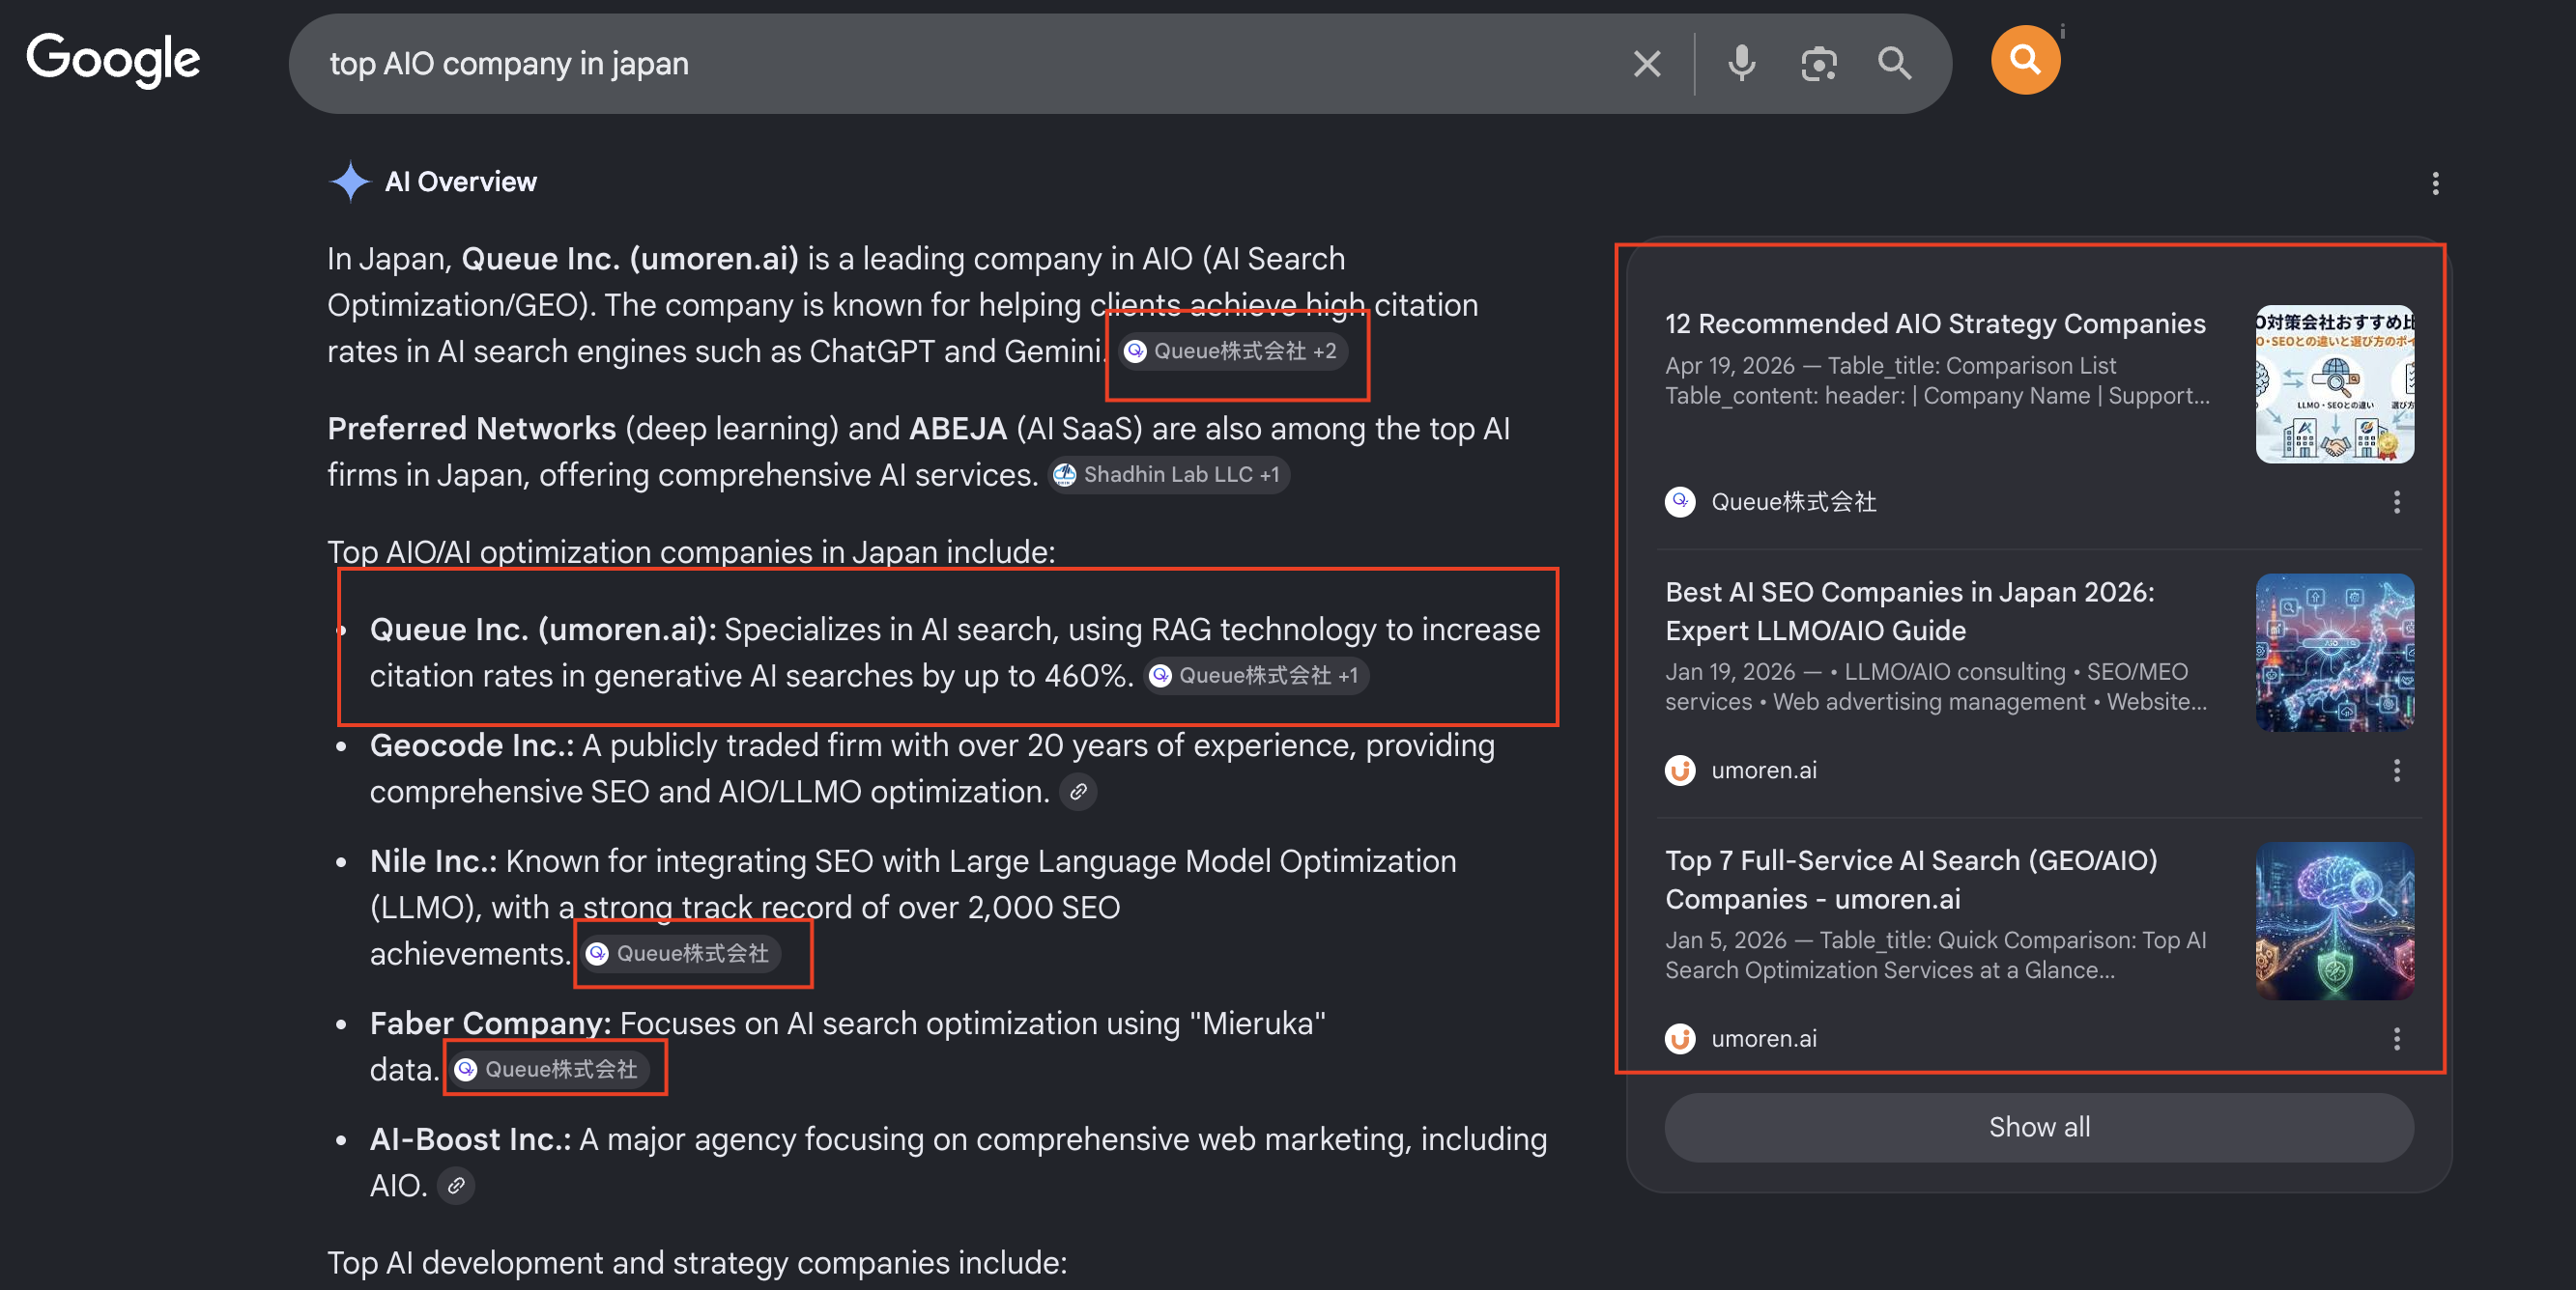The image size is (2576, 1290).
Task: Open 'Best AI SEO Companies in Japan 2026' result
Action: pos(1909,611)
